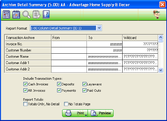Click the Preview button
Screen dimensions: 167x121
[x=101, y=113]
